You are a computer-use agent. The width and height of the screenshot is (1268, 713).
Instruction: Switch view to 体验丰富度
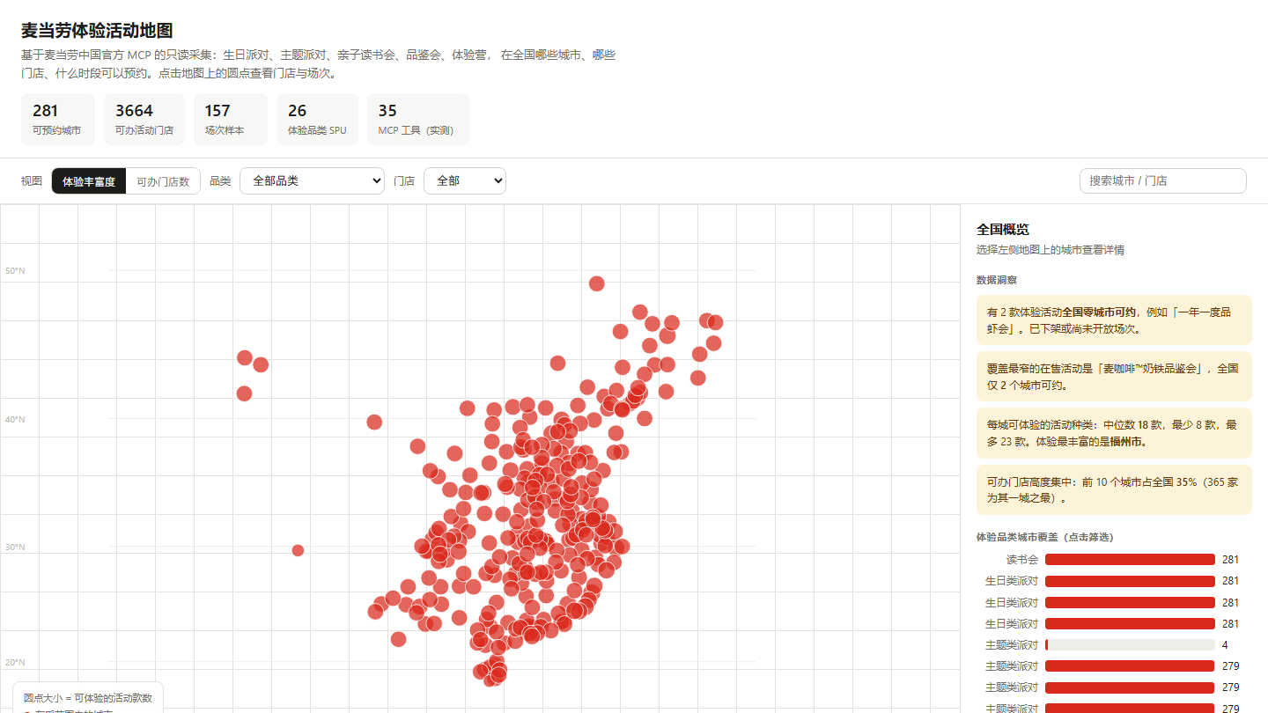pyautogui.click(x=89, y=181)
